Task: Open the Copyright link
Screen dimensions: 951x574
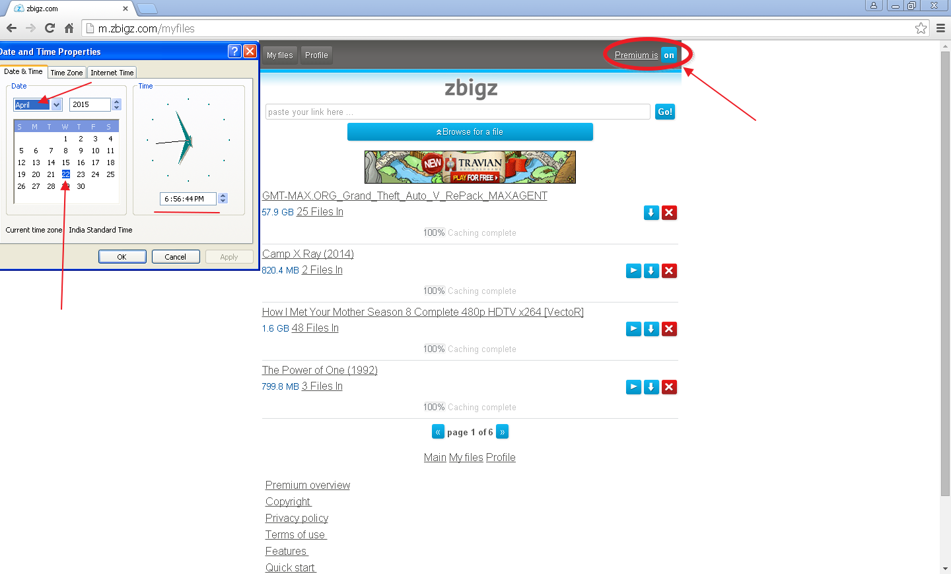Action: 288,502
